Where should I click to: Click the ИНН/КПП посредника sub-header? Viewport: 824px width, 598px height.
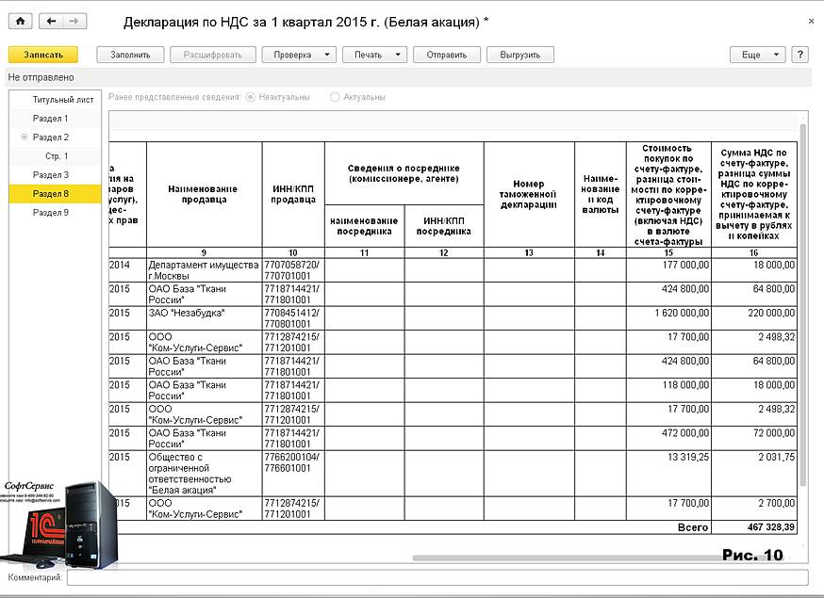click(444, 226)
